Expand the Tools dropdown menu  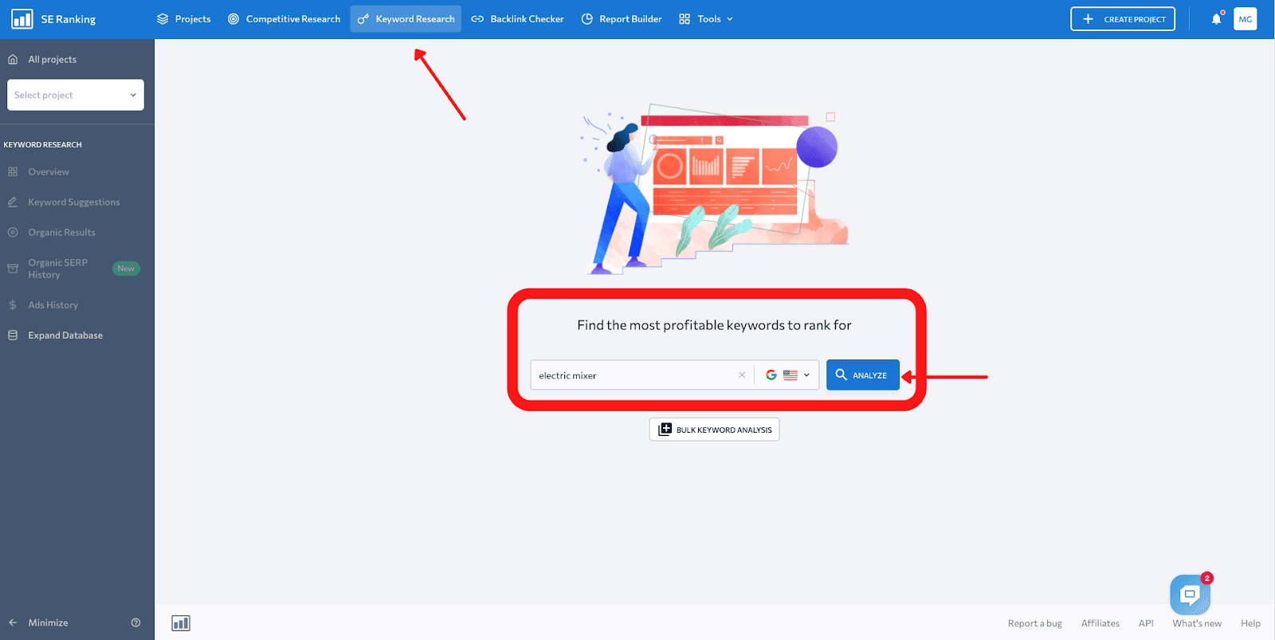[x=706, y=19]
